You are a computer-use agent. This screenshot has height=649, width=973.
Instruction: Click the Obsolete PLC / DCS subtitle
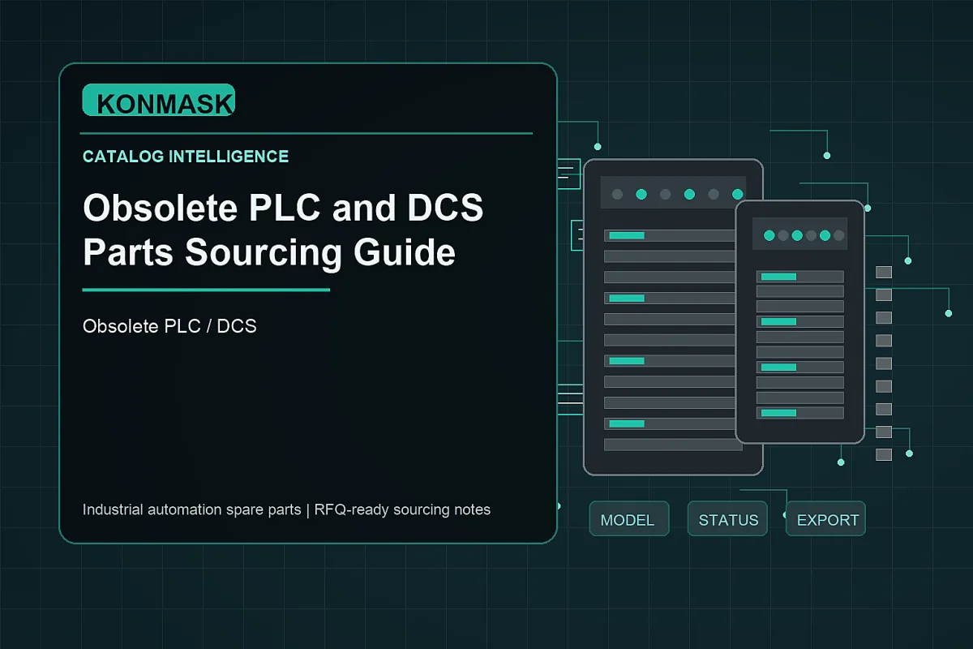[169, 327]
